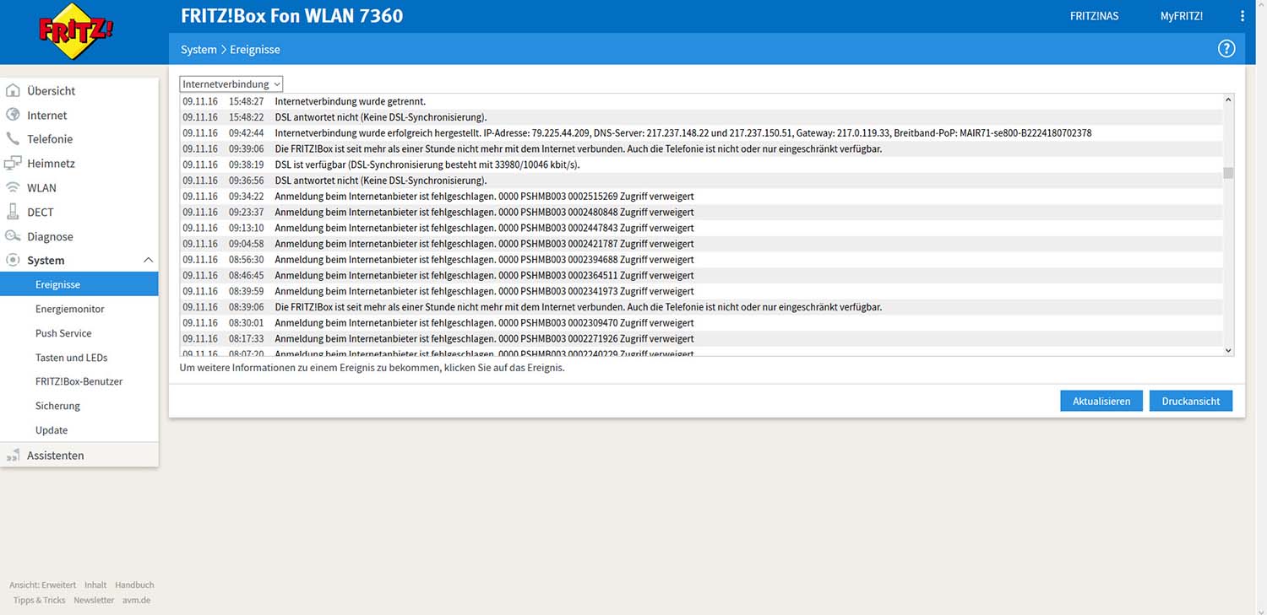Screen dimensions: 1267x615
Task: Click the Übersicht house icon
Action: point(13,90)
